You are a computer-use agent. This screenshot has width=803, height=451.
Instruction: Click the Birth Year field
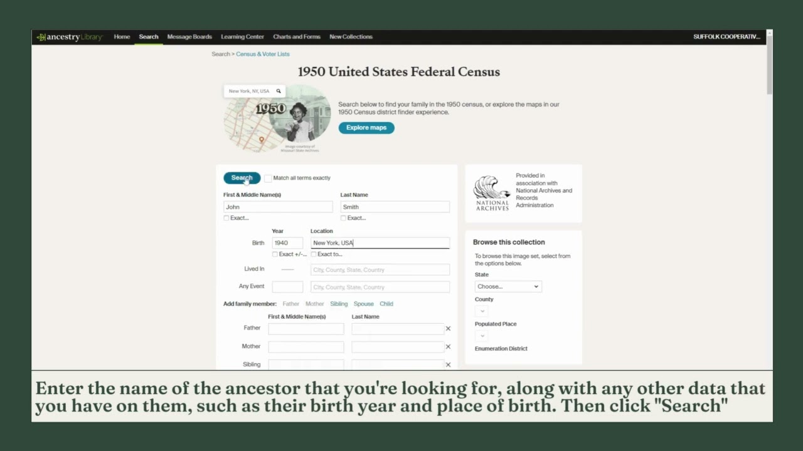[287, 243]
